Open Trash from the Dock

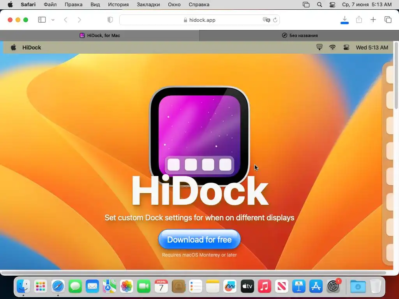[x=375, y=287]
